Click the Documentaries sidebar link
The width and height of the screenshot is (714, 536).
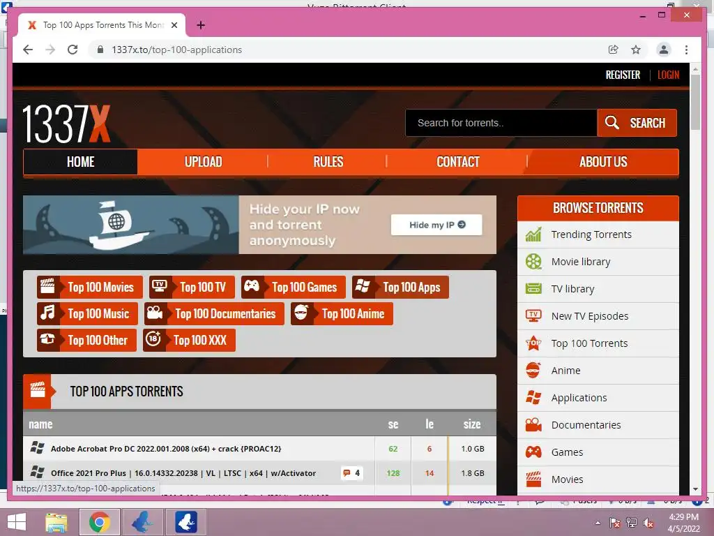tap(586, 425)
